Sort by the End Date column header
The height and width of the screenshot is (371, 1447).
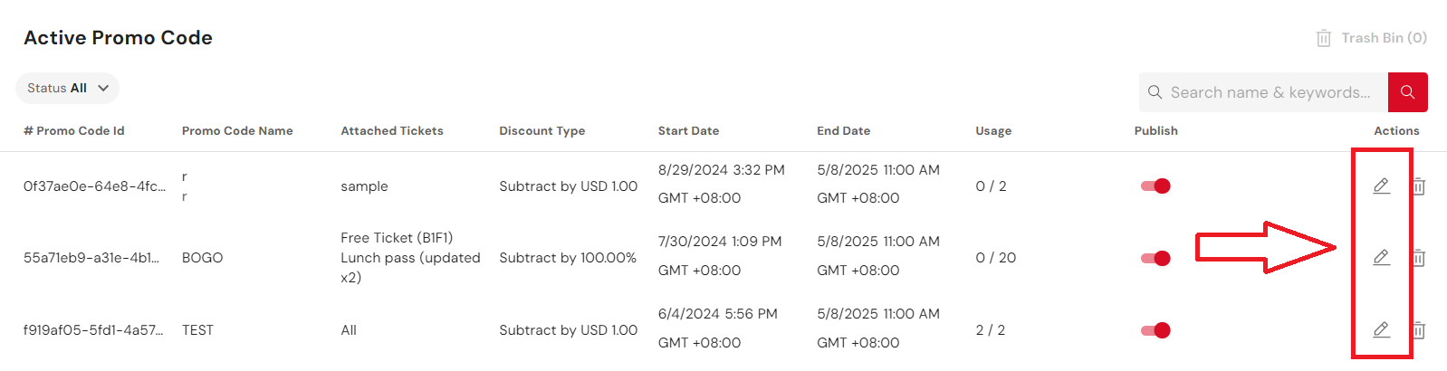pyautogui.click(x=843, y=130)
